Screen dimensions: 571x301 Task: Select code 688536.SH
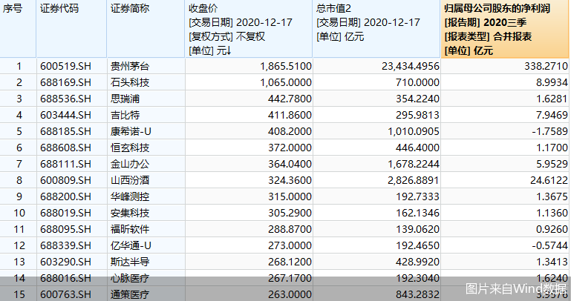click(x=65, y=99)
